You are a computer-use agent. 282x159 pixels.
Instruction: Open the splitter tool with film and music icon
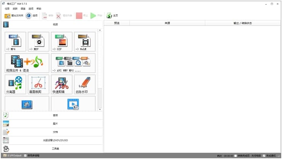point(16,84)
